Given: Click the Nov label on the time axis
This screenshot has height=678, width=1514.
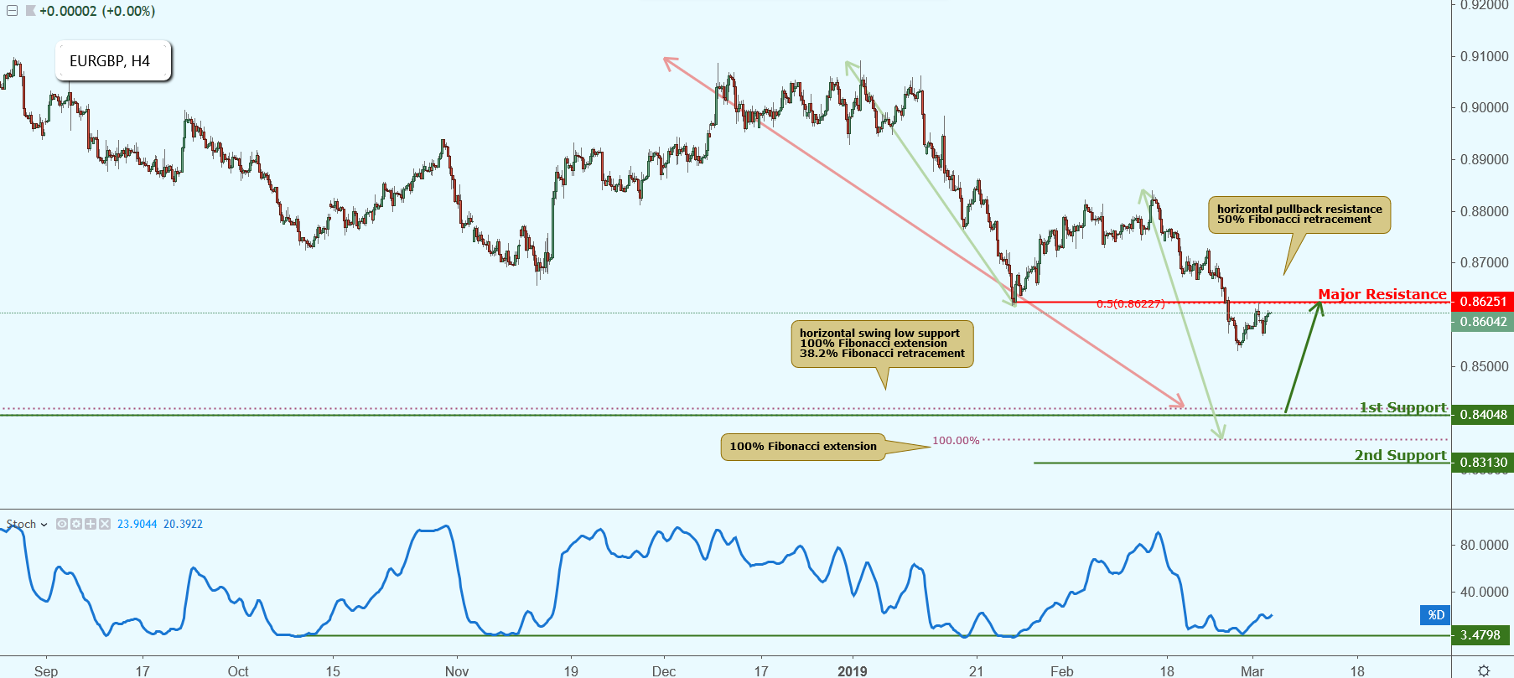Looking at the screenshot, I should [x=457, y=671].
